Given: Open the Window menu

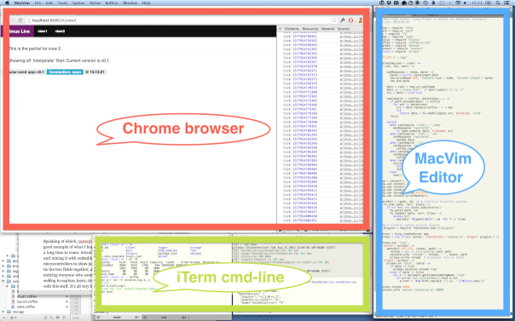Looking at the screenshot, I should 130,3.
